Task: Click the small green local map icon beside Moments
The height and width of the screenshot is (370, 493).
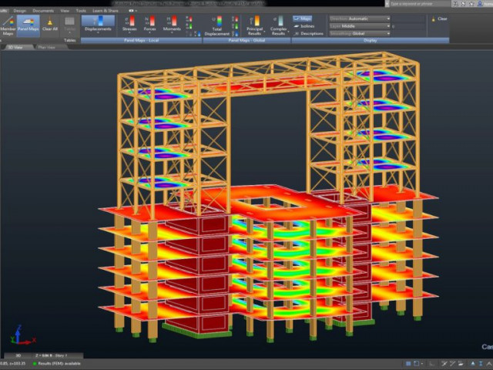Action: point(189,26)
